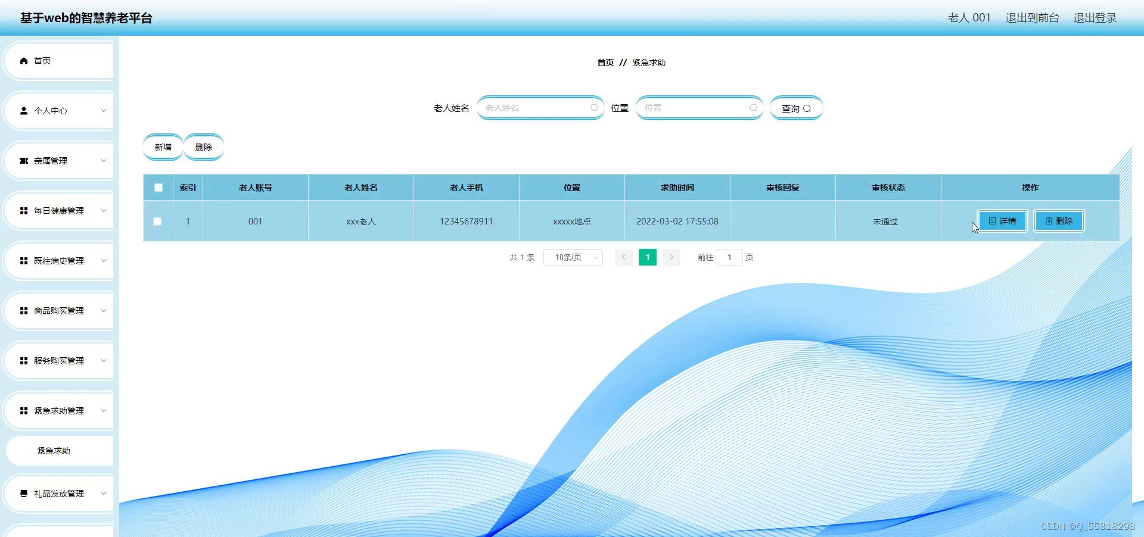
Task: Expand the 亲属管理 menu chevron
Action: (104, 161)
